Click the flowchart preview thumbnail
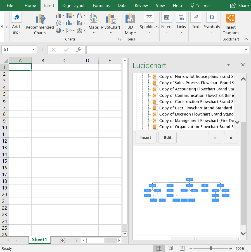The height and width of the screenshot is (252, 251). tap(186, 190)
